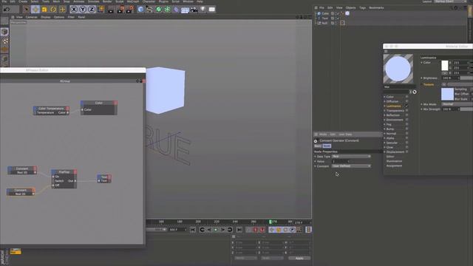Enable the Reflection channel checkbox
Screen dimensions: 473x266
tap(406, 115)
